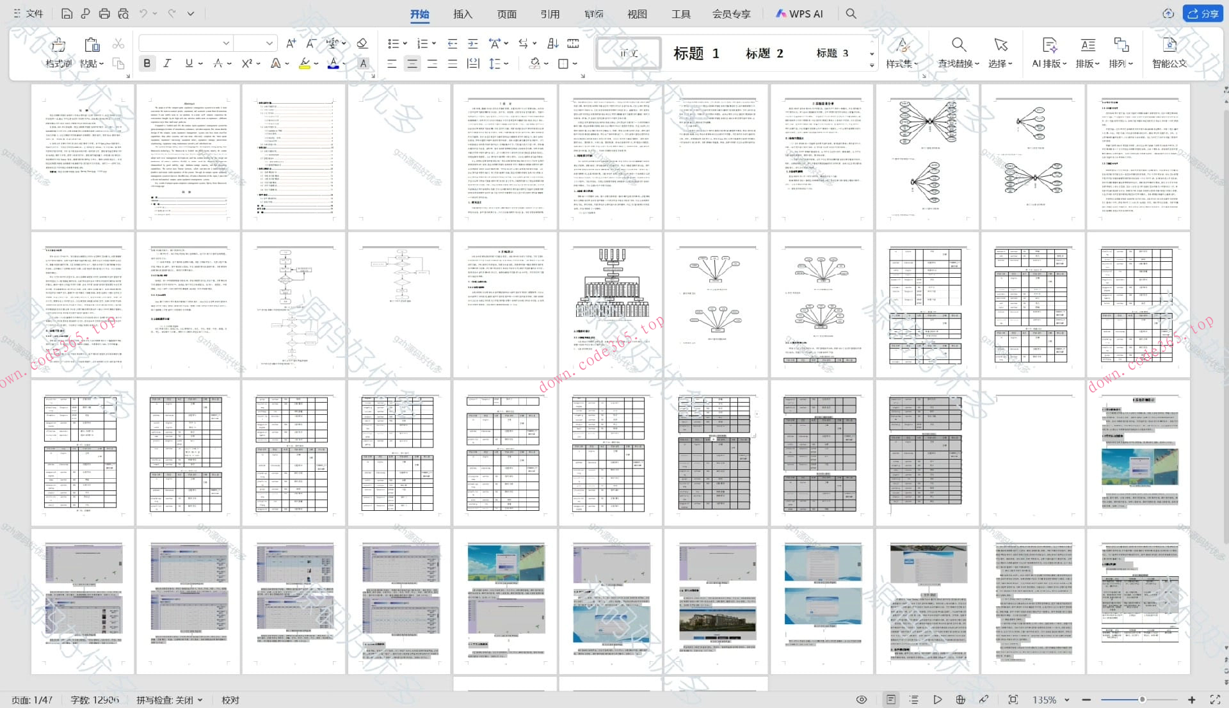Click the Format Painter brush icon
The height and width of the screenshot is (708, 1229).
tap(58, 45)
